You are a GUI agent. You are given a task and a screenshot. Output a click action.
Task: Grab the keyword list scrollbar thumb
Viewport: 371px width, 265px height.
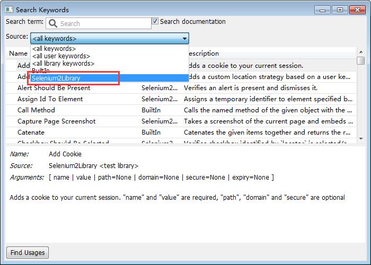pyautogui.click(x=361, y=60)
